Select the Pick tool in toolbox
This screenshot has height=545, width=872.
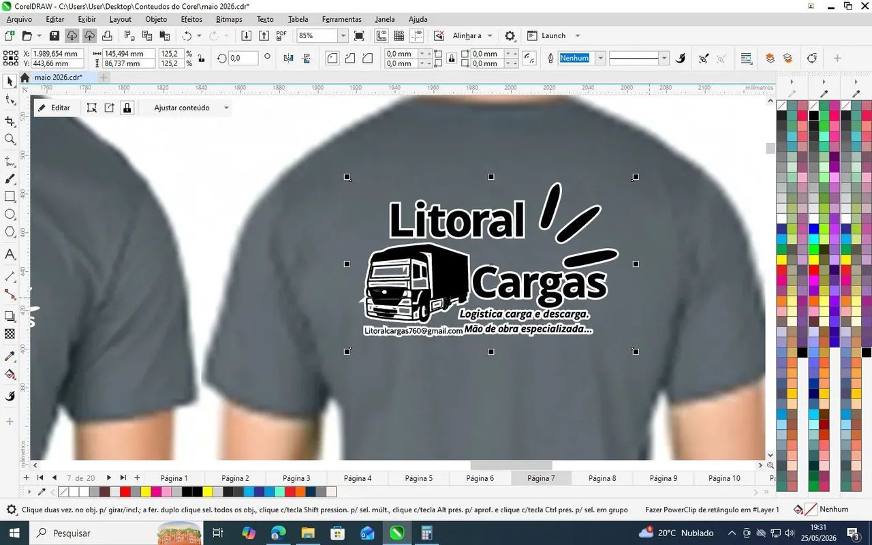tap(10, 82)
